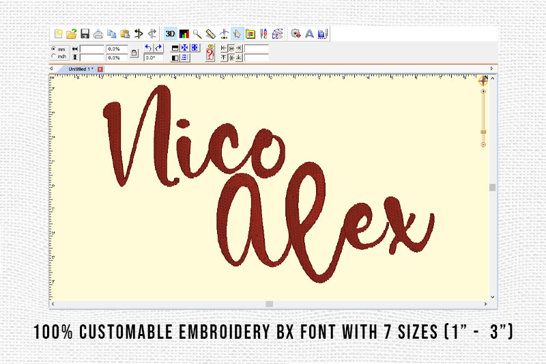Open a design with the folder icon
The width and height of the screenshot is (546, 364).
tap(72, 33)
